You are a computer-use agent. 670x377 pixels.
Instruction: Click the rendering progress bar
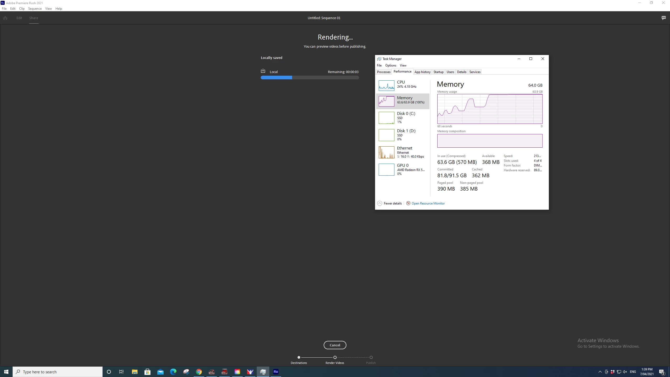(x=310, y=77)
